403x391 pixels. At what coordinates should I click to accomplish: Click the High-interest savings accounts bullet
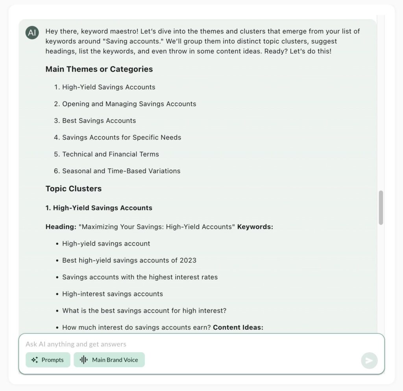coord(113,294)
